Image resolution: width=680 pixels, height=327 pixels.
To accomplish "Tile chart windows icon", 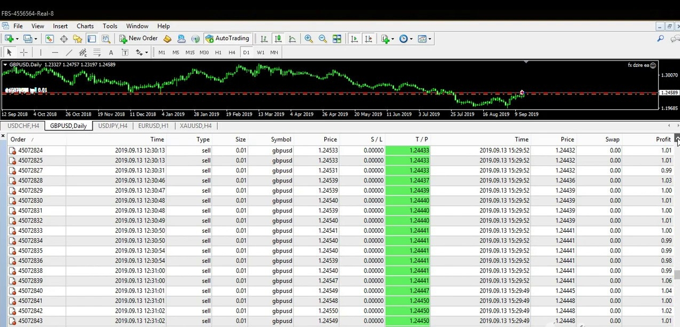I will coord(337,39).
